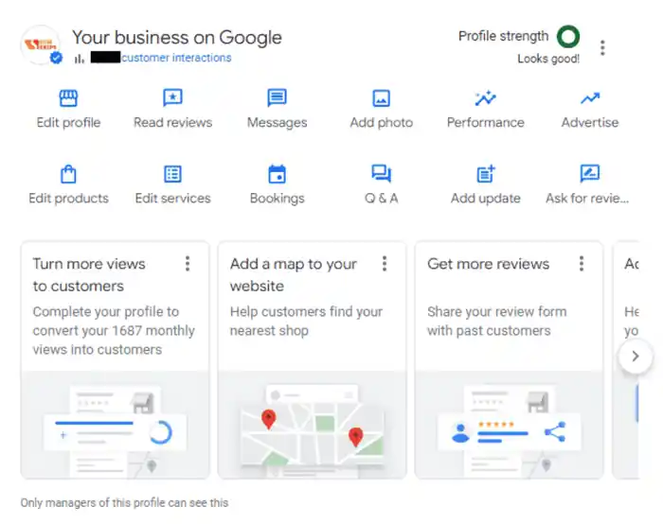This screenshot has height=524, width=663.
Task: Click 'Help customers find your nearest shop' text
Action: (x=306, y=321)
